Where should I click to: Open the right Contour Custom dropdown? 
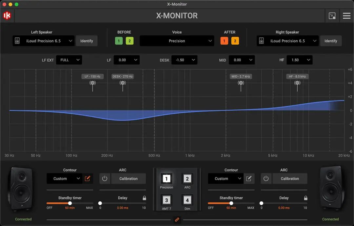click(226, 179)
